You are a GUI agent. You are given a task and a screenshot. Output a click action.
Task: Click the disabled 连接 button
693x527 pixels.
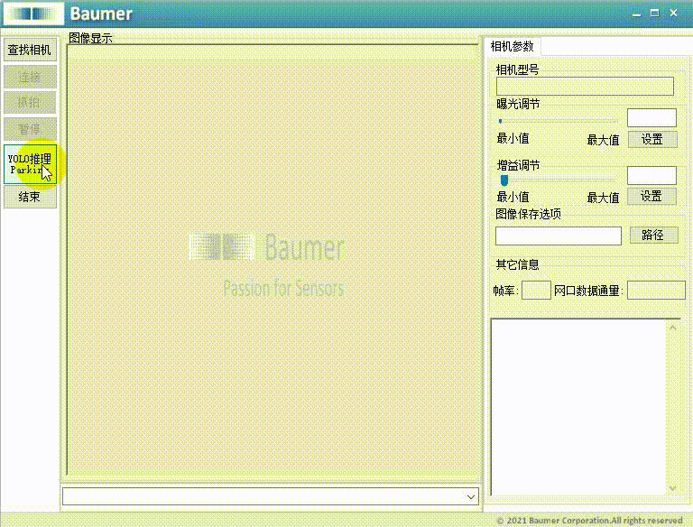tap(30, 77)
